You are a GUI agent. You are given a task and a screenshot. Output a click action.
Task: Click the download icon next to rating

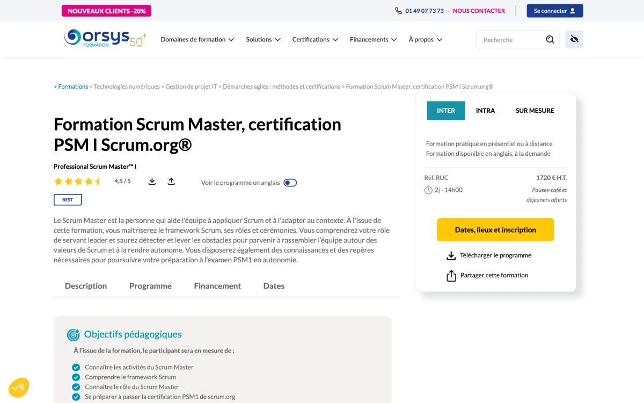[x=152, y=182]
